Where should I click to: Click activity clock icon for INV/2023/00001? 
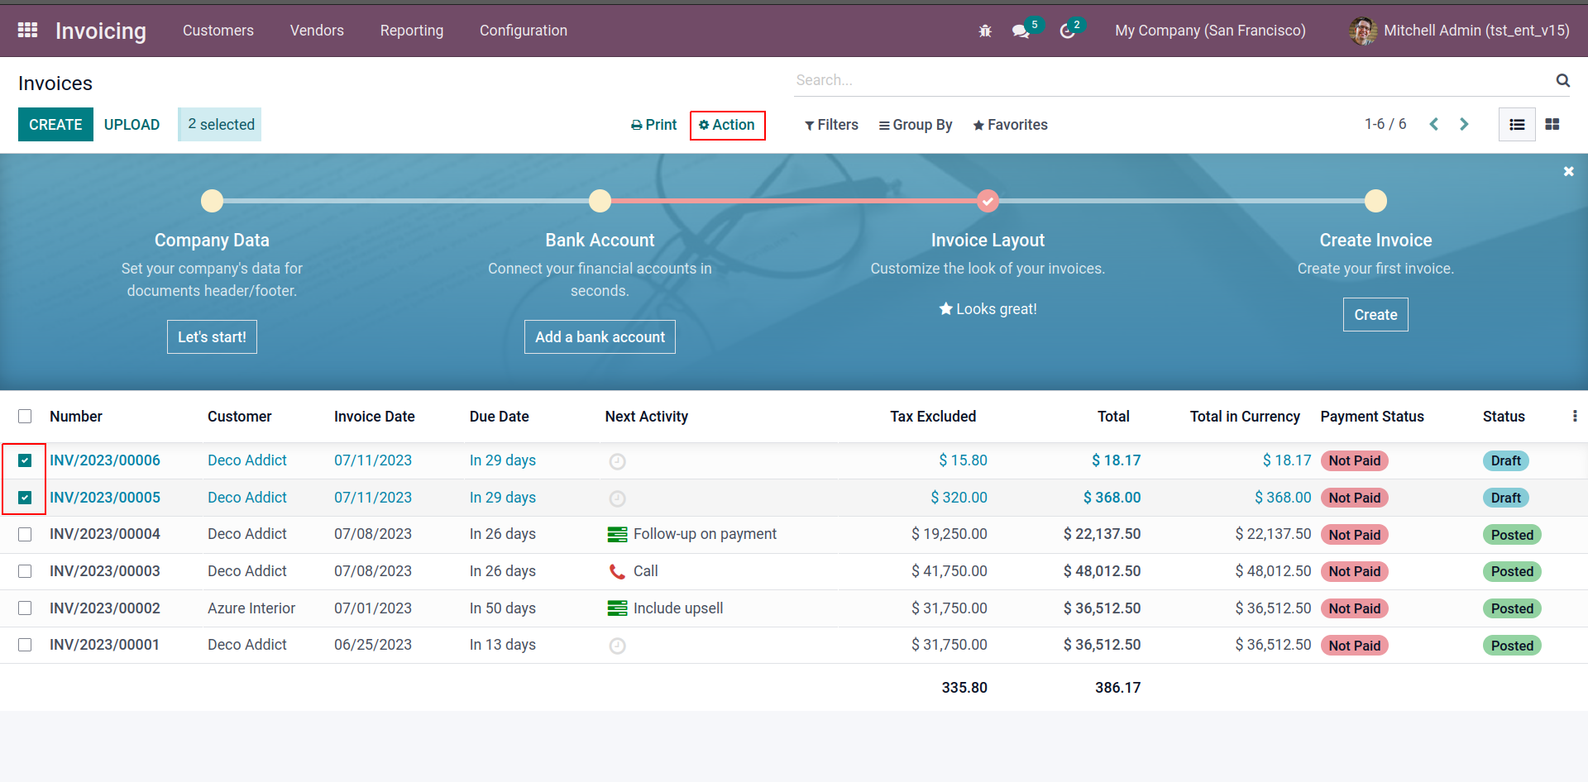pyautogui.click(x=617, y=646)
